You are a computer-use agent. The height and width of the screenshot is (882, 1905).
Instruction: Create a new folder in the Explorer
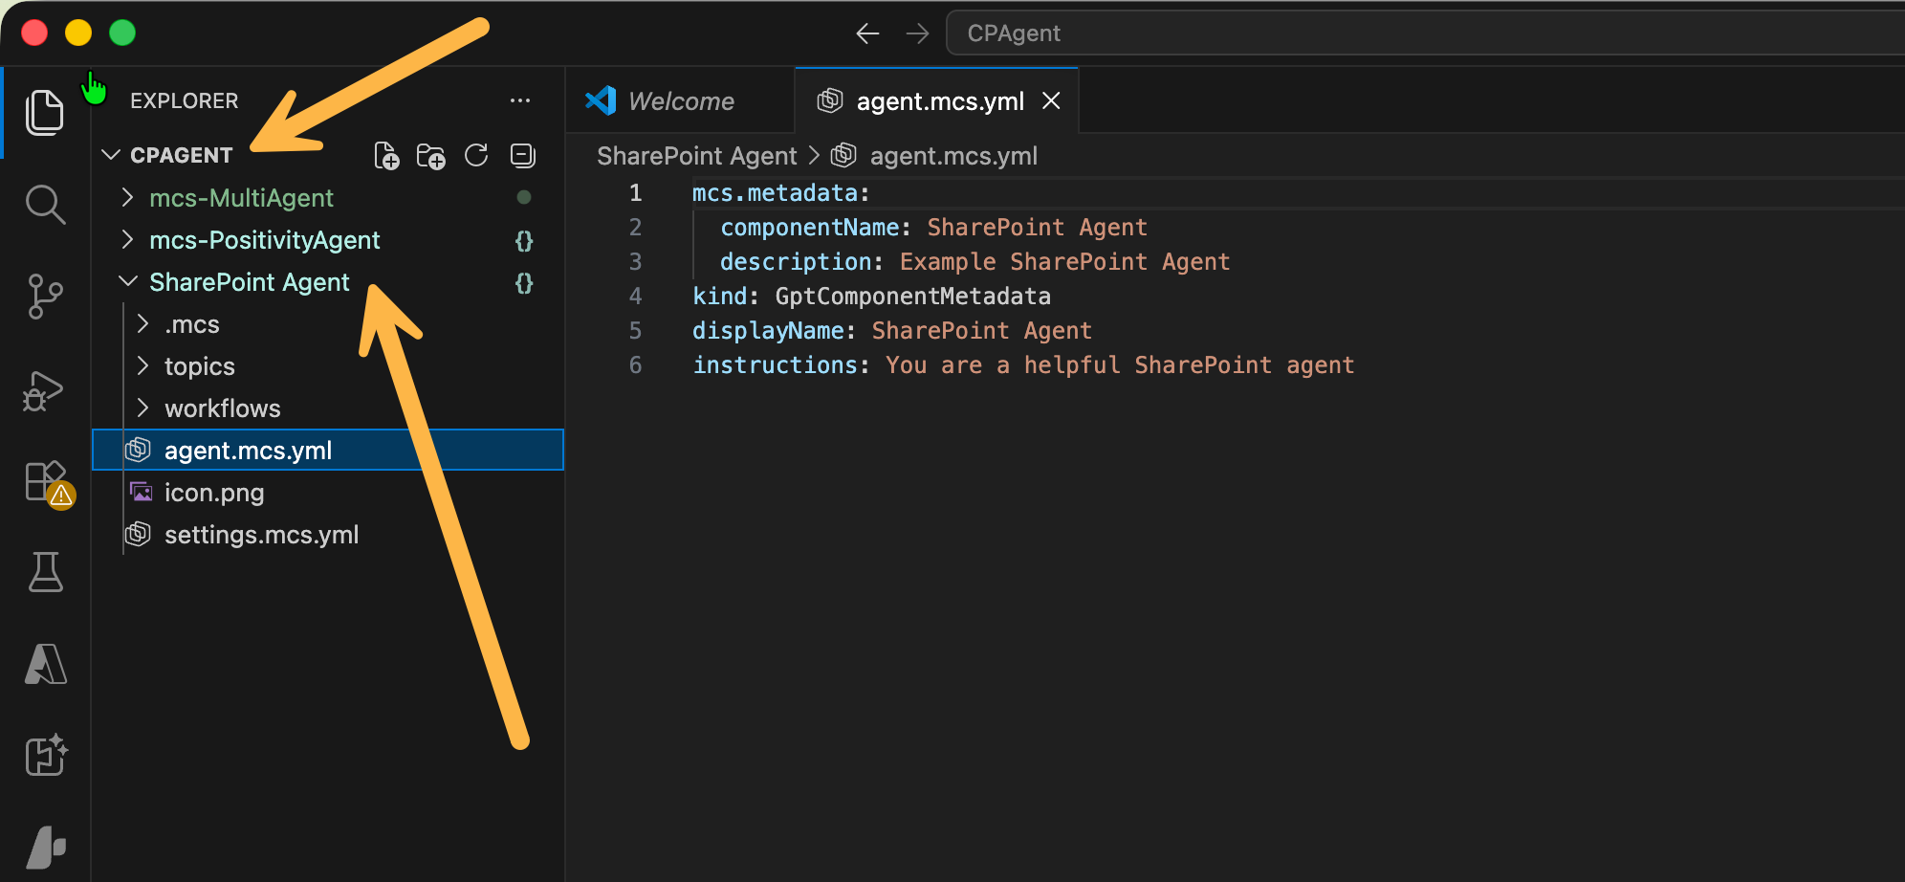pos(431,155)
